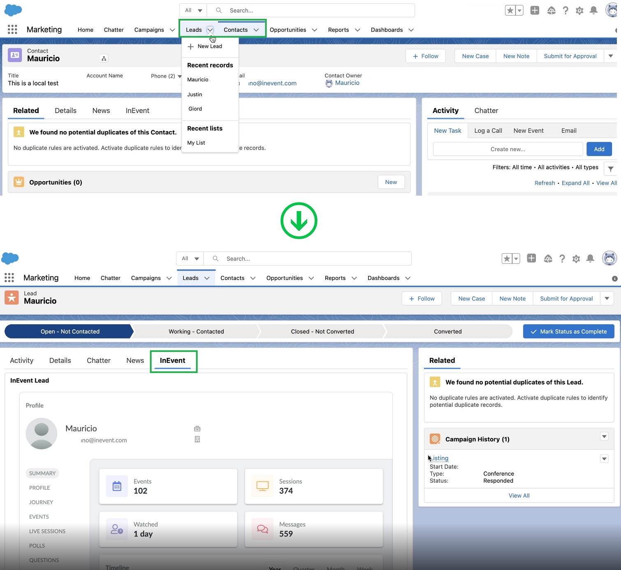Image resolution: width=621 pixels, height=570 pixels.
Task: Open the Favorites list arrow on the Lead page
Action: 516,258
